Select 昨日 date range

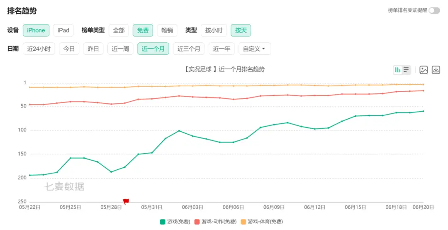(93, 49)
